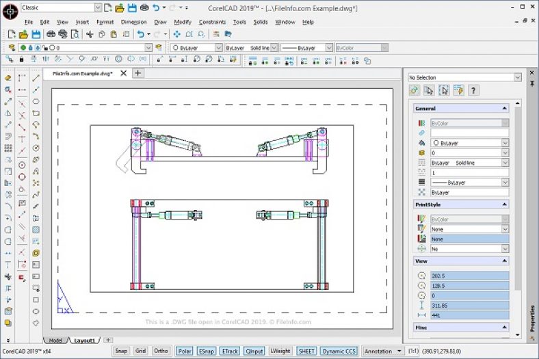
Task: Switch to the Model tab
Action: [x=56, y=340]
